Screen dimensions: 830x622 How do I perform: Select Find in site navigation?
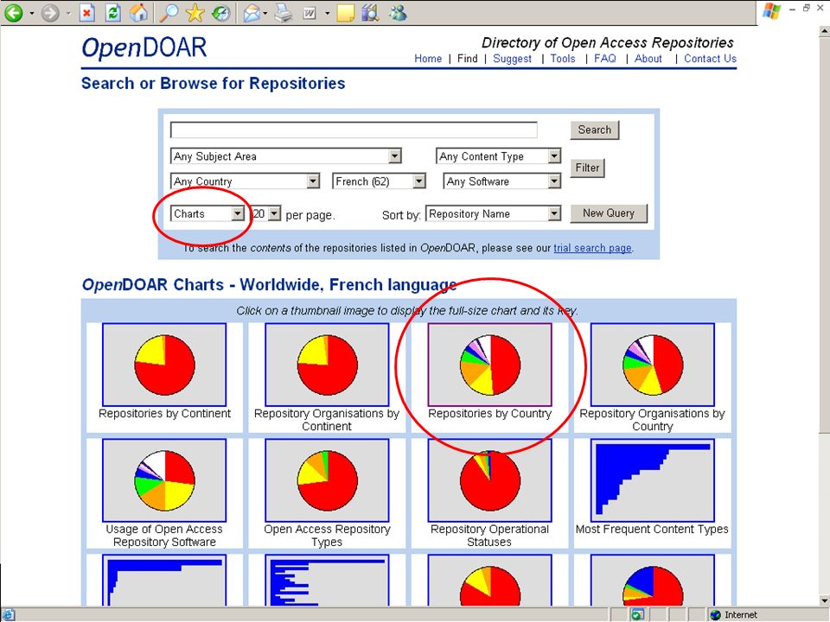[468, 59]
